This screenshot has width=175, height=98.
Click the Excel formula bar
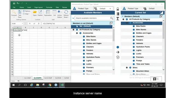56,24
